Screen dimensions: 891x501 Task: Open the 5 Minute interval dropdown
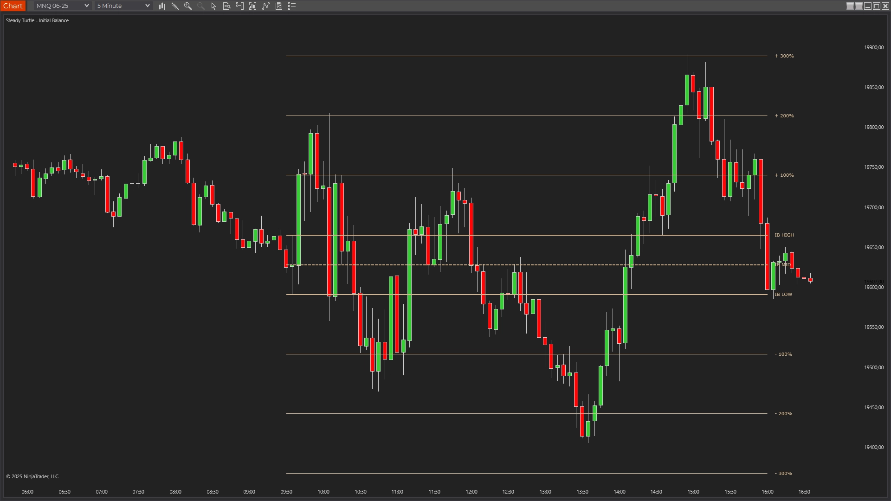[123, 6]
